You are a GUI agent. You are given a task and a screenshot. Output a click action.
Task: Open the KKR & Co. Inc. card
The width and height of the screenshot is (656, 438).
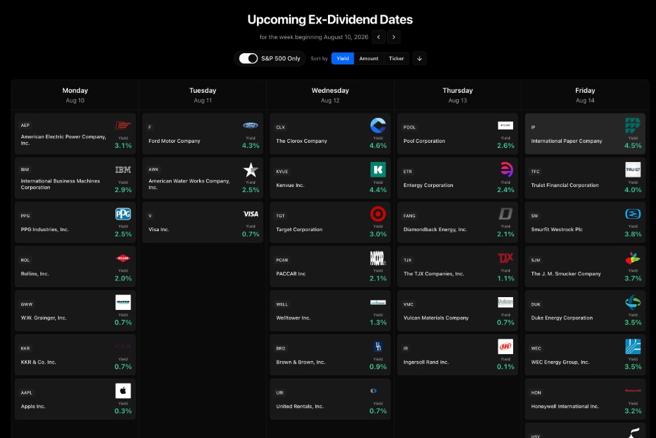(76, 355)
